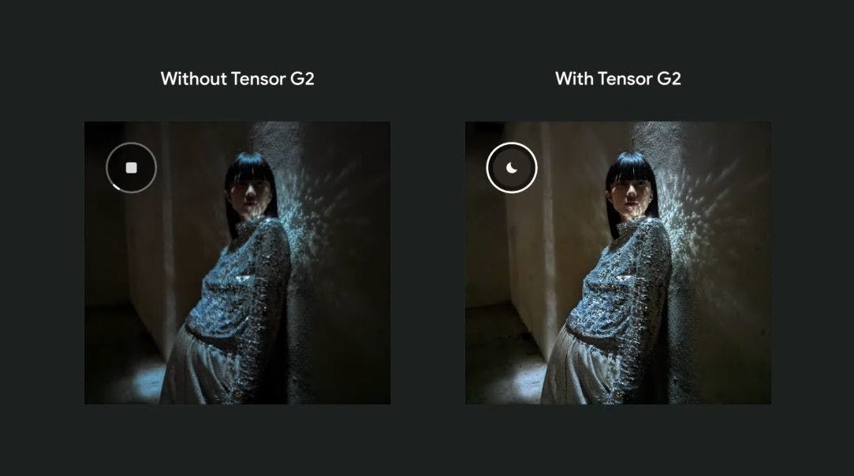The width and height of the screenshot is (854, 476).
Task: Click the woman's face in the left photo
Action: pyautogui.click(x=250, y=194)
